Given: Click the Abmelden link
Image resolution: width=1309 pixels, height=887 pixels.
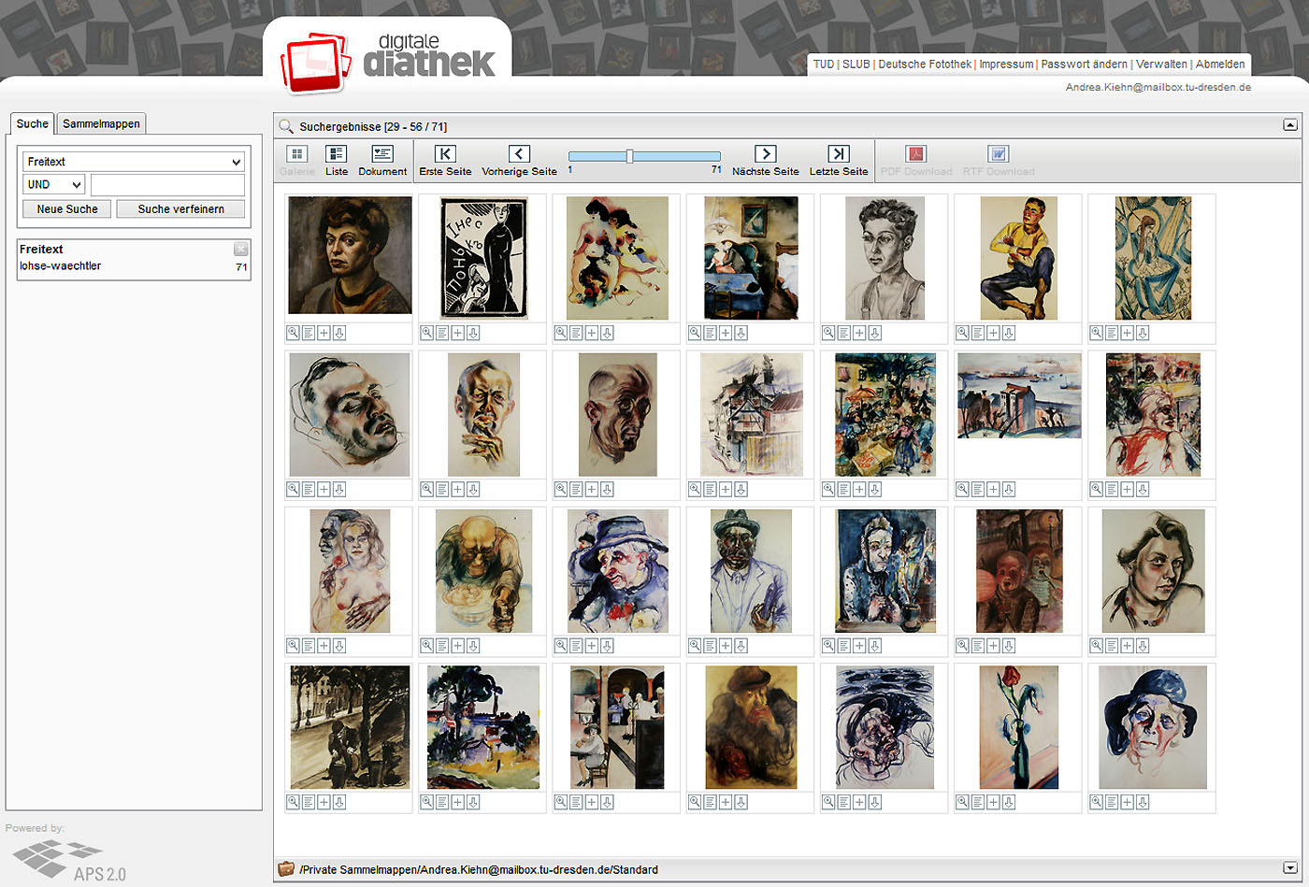Looking at the screenshot, I should click(x=1220, y=64).
